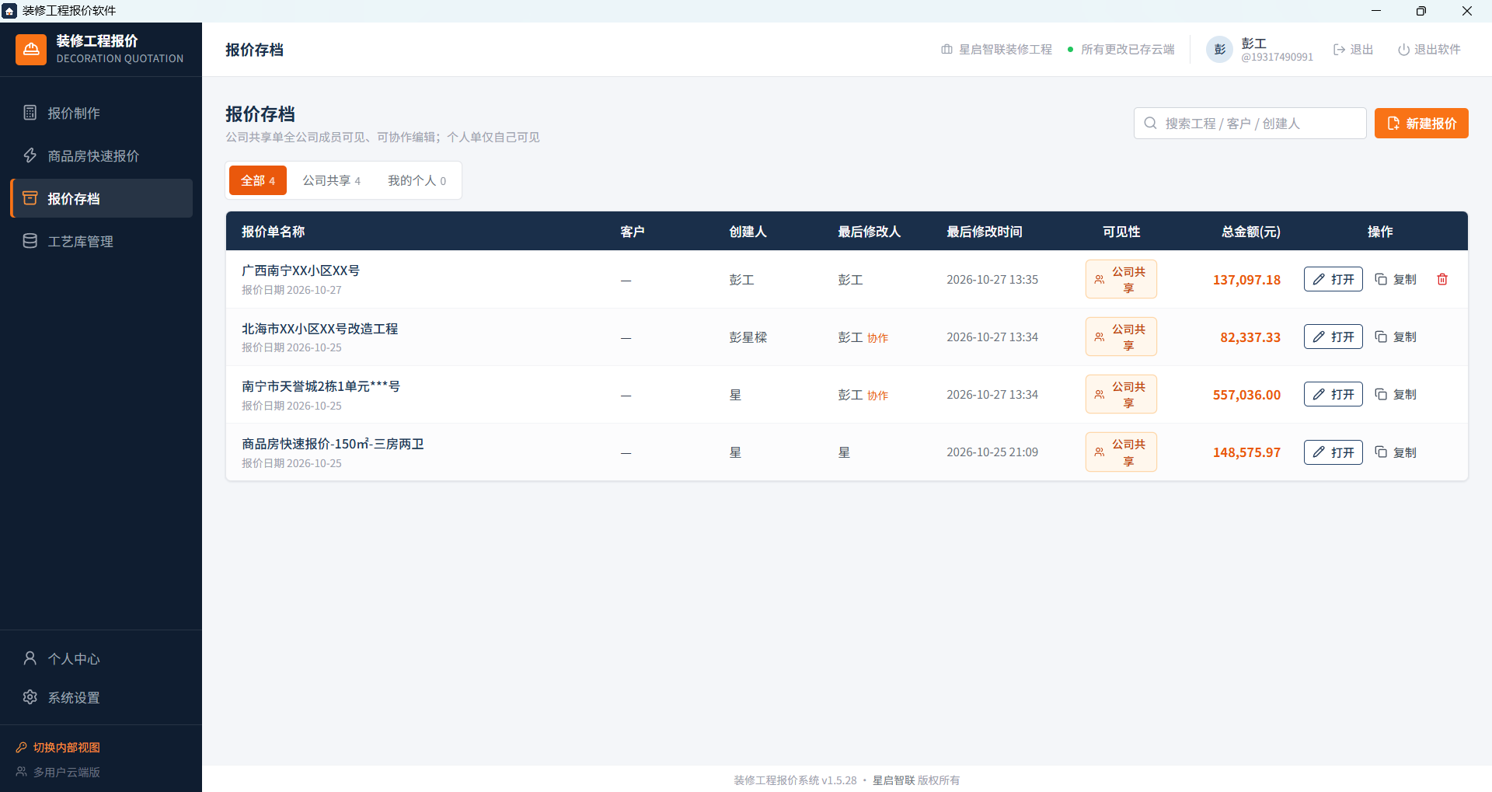Select the 全部 tab

pos(258,180)
